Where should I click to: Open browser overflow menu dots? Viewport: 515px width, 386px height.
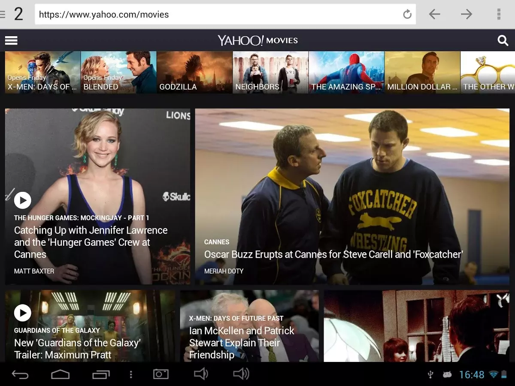[499, 15]
